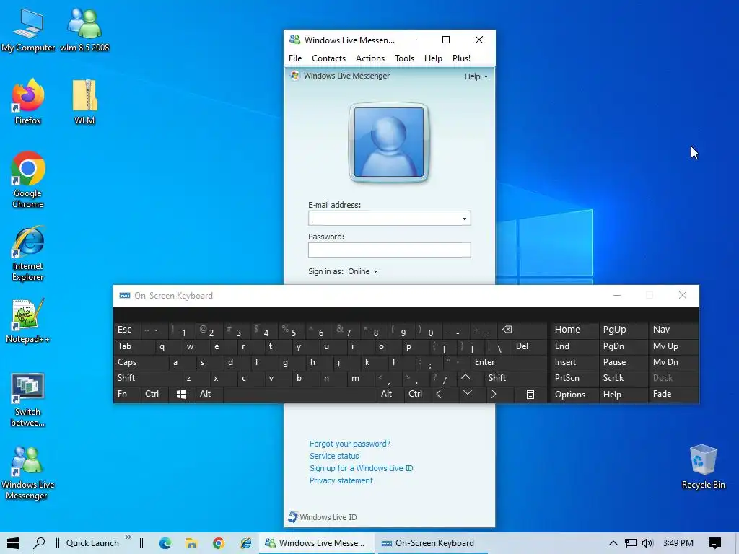Click the Esc key on the keyboard
The width and height of the screenshot is (739, 554).
click(x=127, y=329)
